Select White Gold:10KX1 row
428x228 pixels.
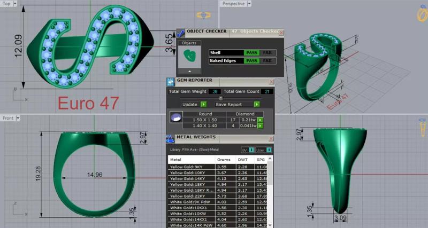[218, 208]
